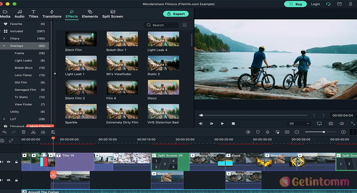The height and width of the screenshot is (193, 357).
Task: Zoom in timeline with plus icon
Action: [x=343, y=132]
